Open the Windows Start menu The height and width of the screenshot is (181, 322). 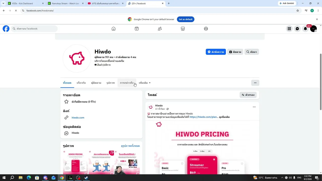4,178
